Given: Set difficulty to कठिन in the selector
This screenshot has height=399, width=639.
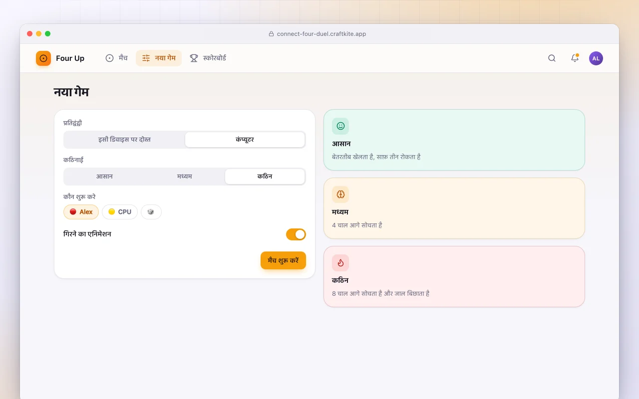Looking at the screenshot, I should (265, 177).
